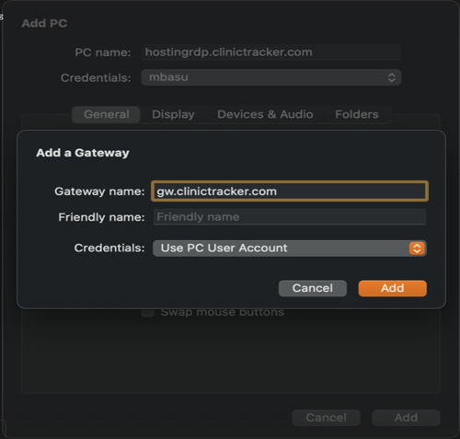Click the Gateway name: label
460x439 pixels.
click(x=99, y=191)
